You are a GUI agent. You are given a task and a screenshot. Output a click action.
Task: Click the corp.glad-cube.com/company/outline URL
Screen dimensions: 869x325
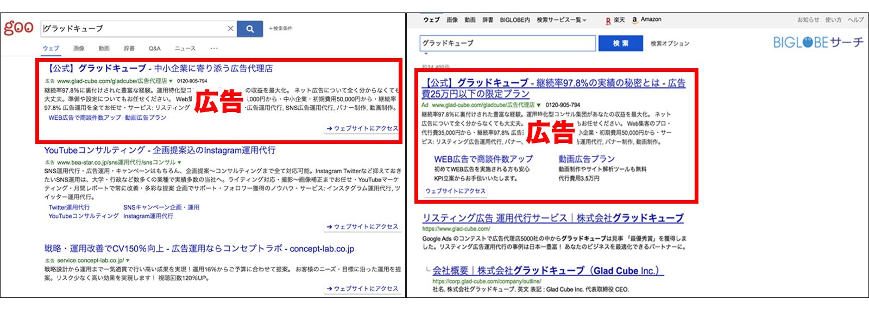pyautogui.click(x=487, y=281)
